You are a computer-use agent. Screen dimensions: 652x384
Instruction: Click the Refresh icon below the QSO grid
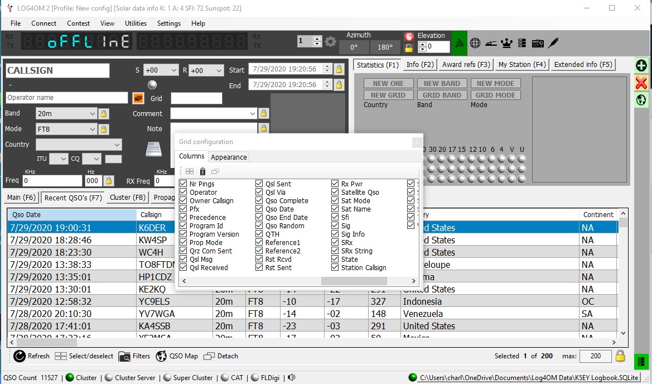pyautogui.click(x=20, y=356)
